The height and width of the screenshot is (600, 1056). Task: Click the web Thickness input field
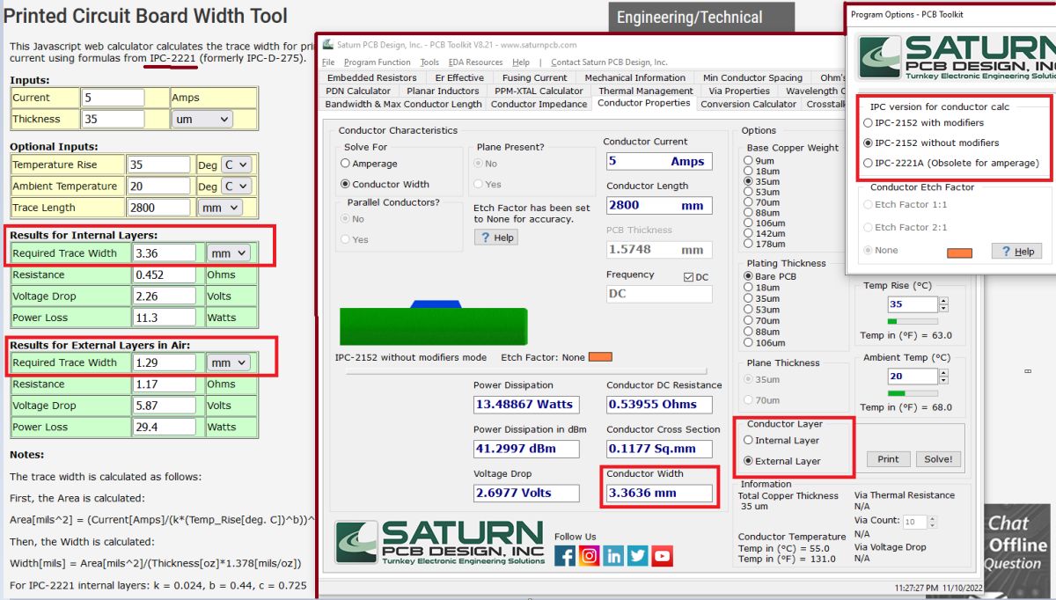click(113, 119)
